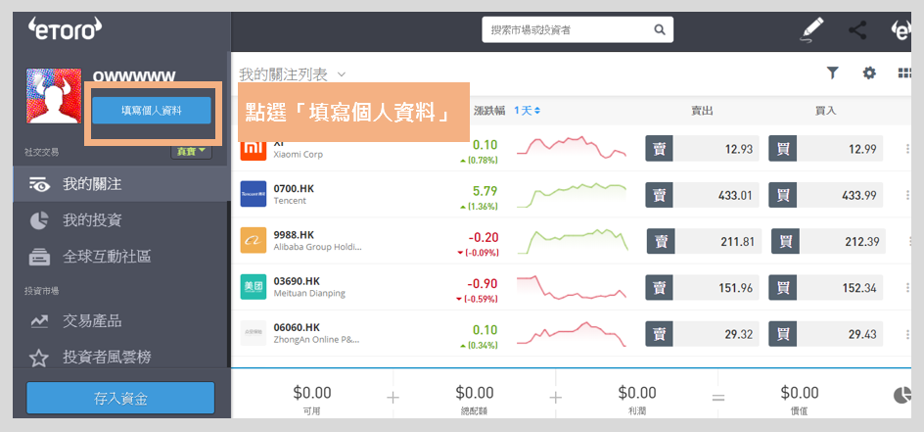Click the portfolio pie icon in bottom bar
The image size is (924, 432).
902,396
